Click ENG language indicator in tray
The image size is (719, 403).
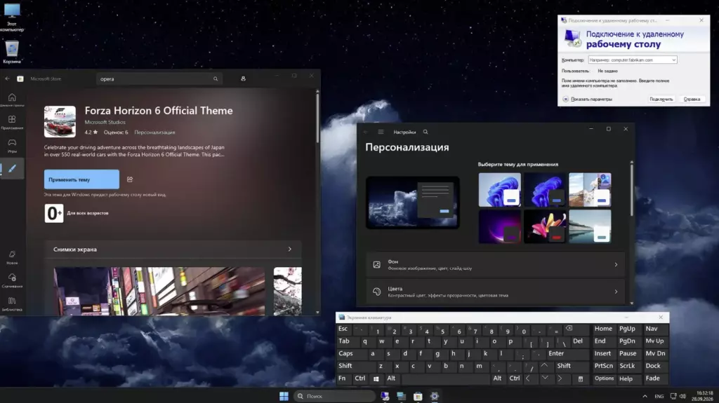point(659,396)
